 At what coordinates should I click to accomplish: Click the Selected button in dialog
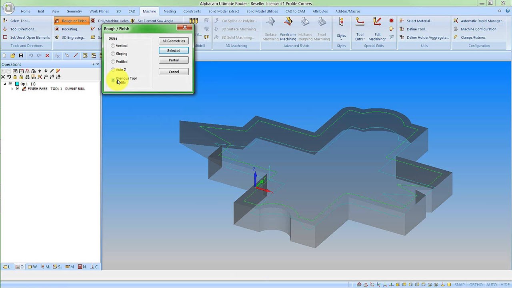coord(174,50)
